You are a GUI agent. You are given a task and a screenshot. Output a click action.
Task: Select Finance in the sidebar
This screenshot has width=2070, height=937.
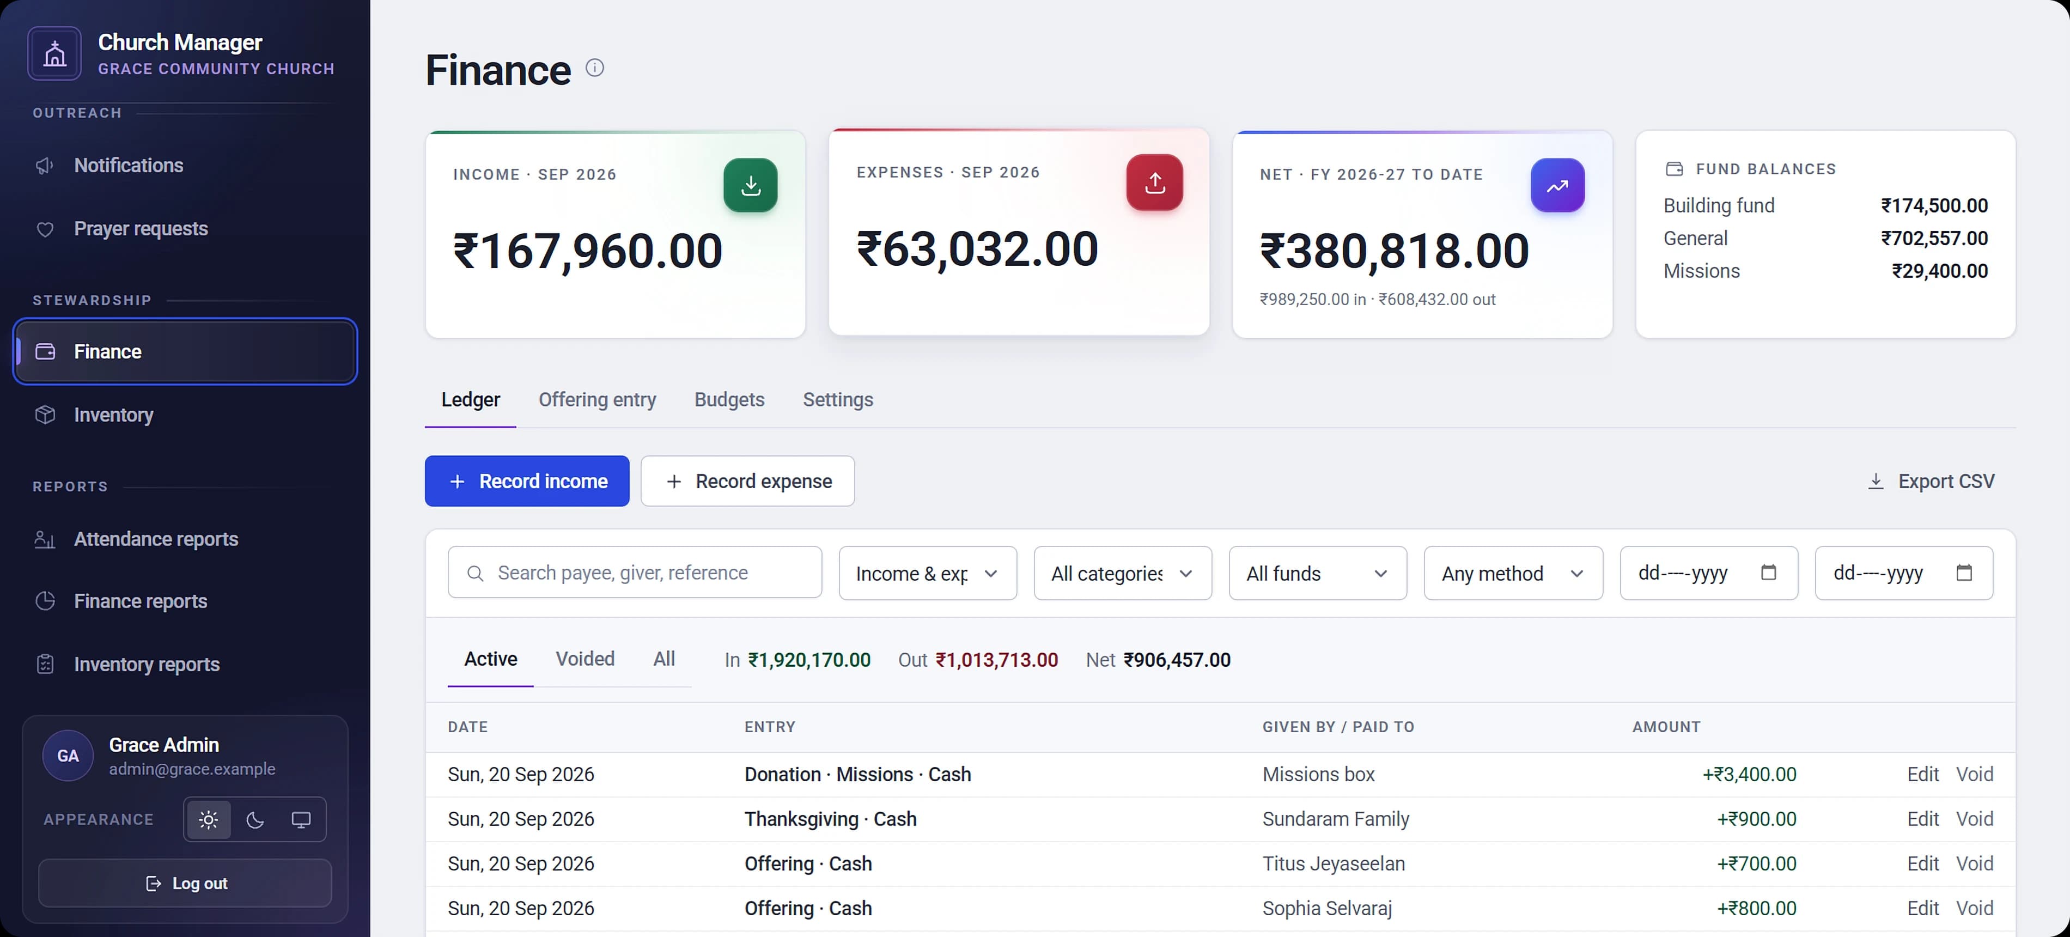point(185,352)
